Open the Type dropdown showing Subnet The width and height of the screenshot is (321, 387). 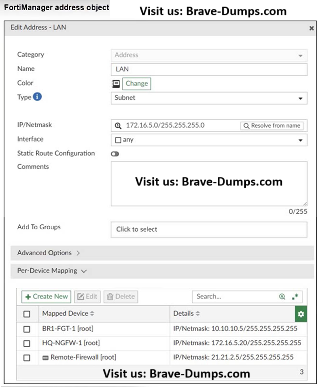point(209,98)
